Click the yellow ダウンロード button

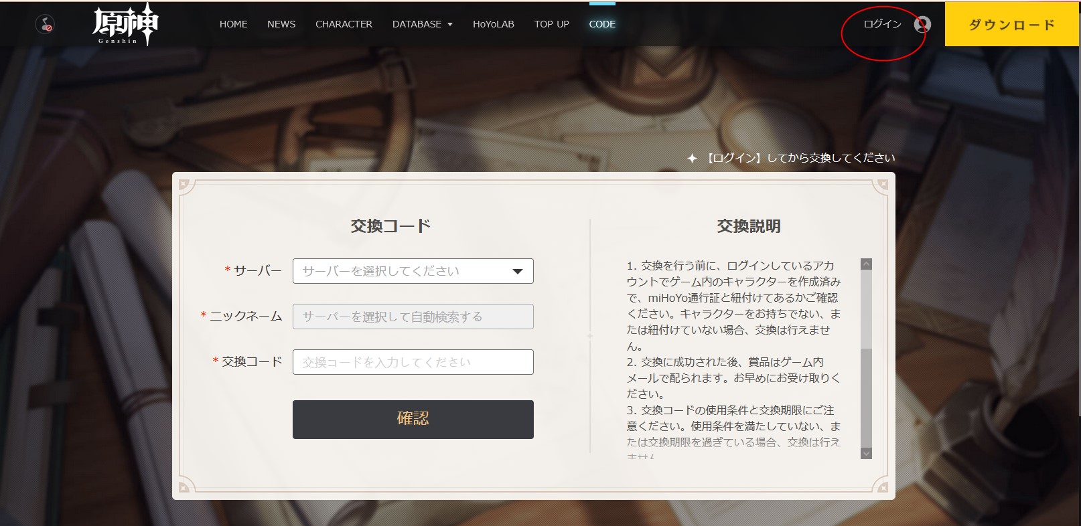pos(1012,25)
